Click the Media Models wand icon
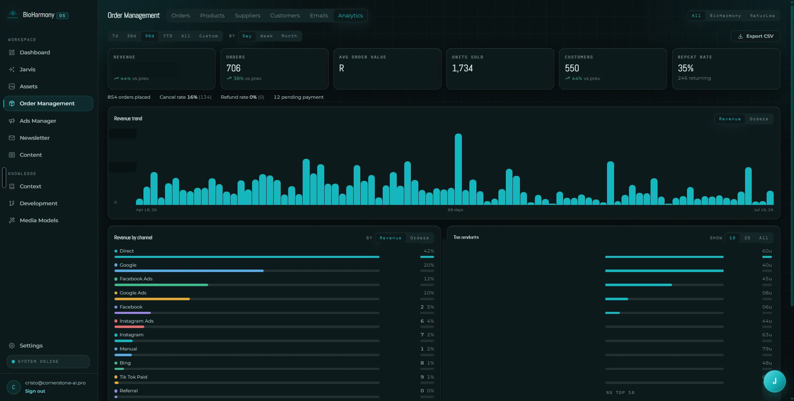 tap(12, 221)
